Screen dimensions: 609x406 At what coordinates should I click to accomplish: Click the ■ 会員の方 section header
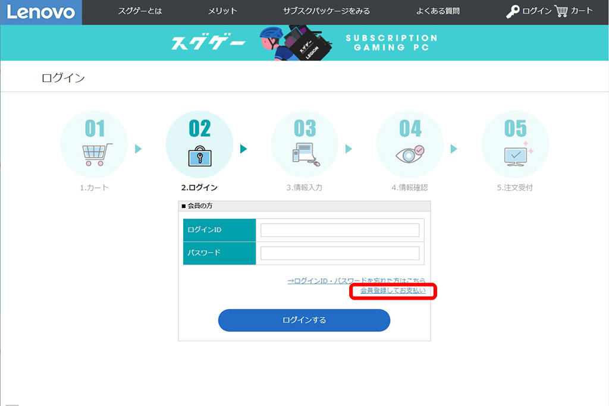coord(304,206)
